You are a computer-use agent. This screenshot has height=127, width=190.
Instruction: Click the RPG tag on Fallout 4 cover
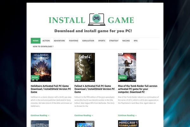coord(78,77)
